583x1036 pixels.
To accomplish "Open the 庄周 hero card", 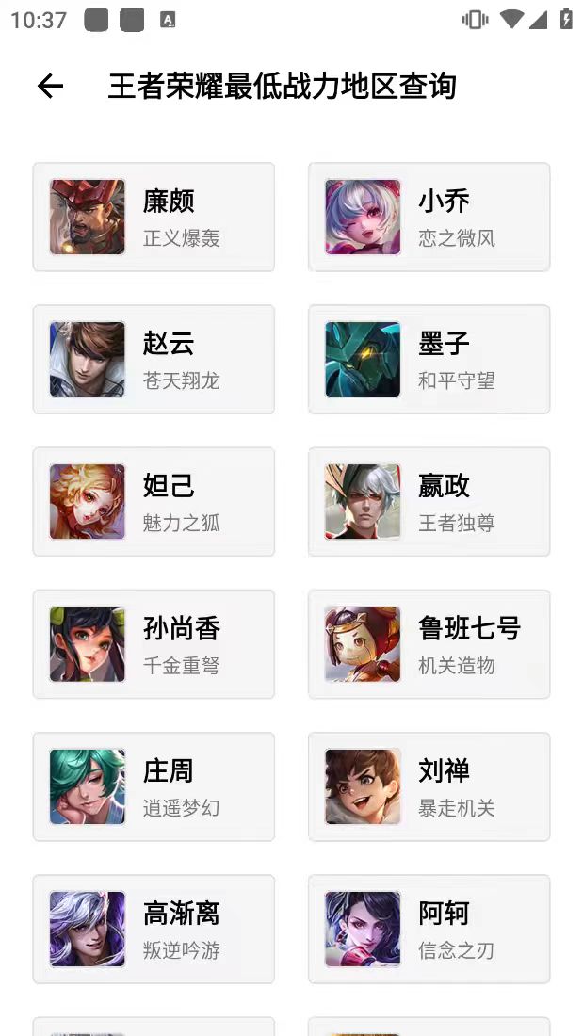I will click(154, 786).
